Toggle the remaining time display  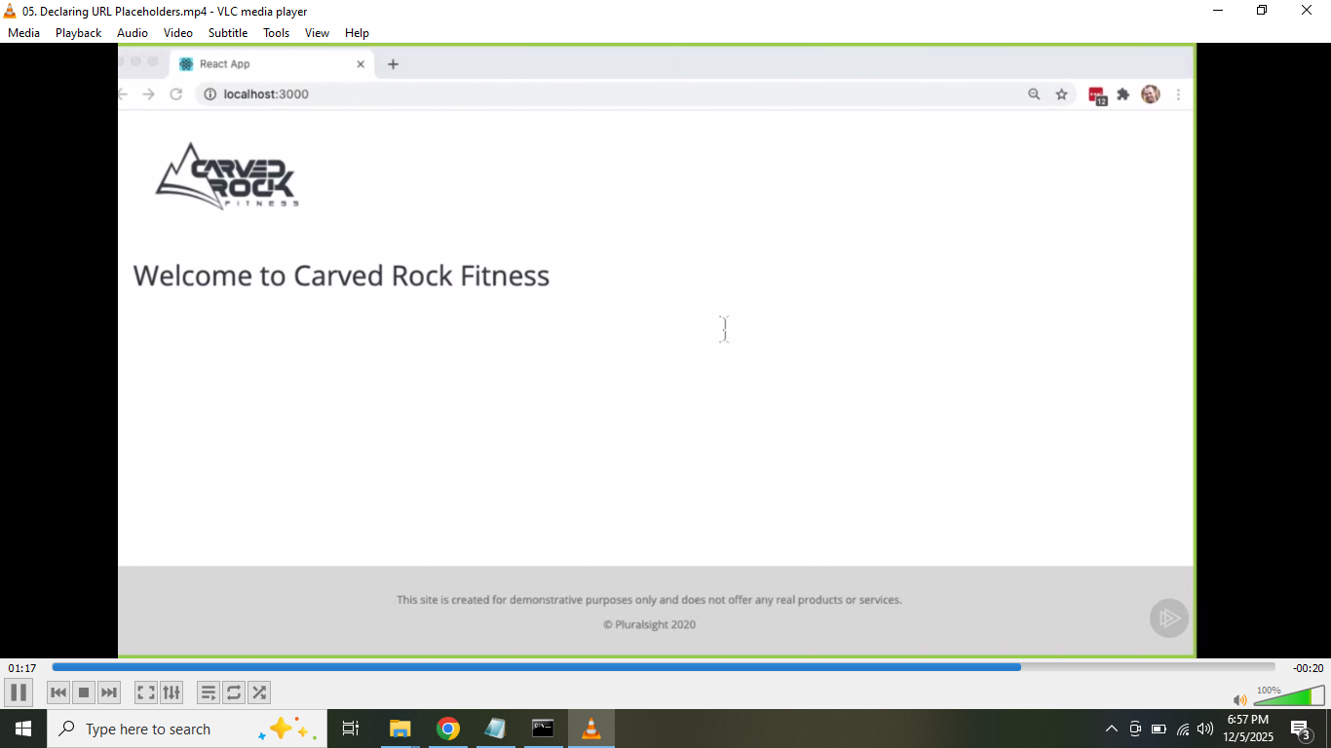1308,668
